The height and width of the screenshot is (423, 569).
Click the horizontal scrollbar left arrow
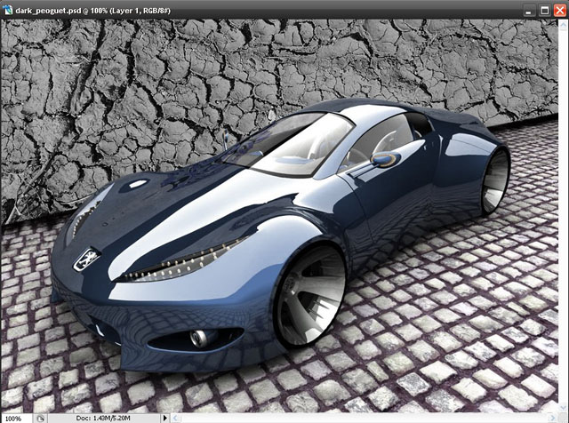click(x=175, y=419)
